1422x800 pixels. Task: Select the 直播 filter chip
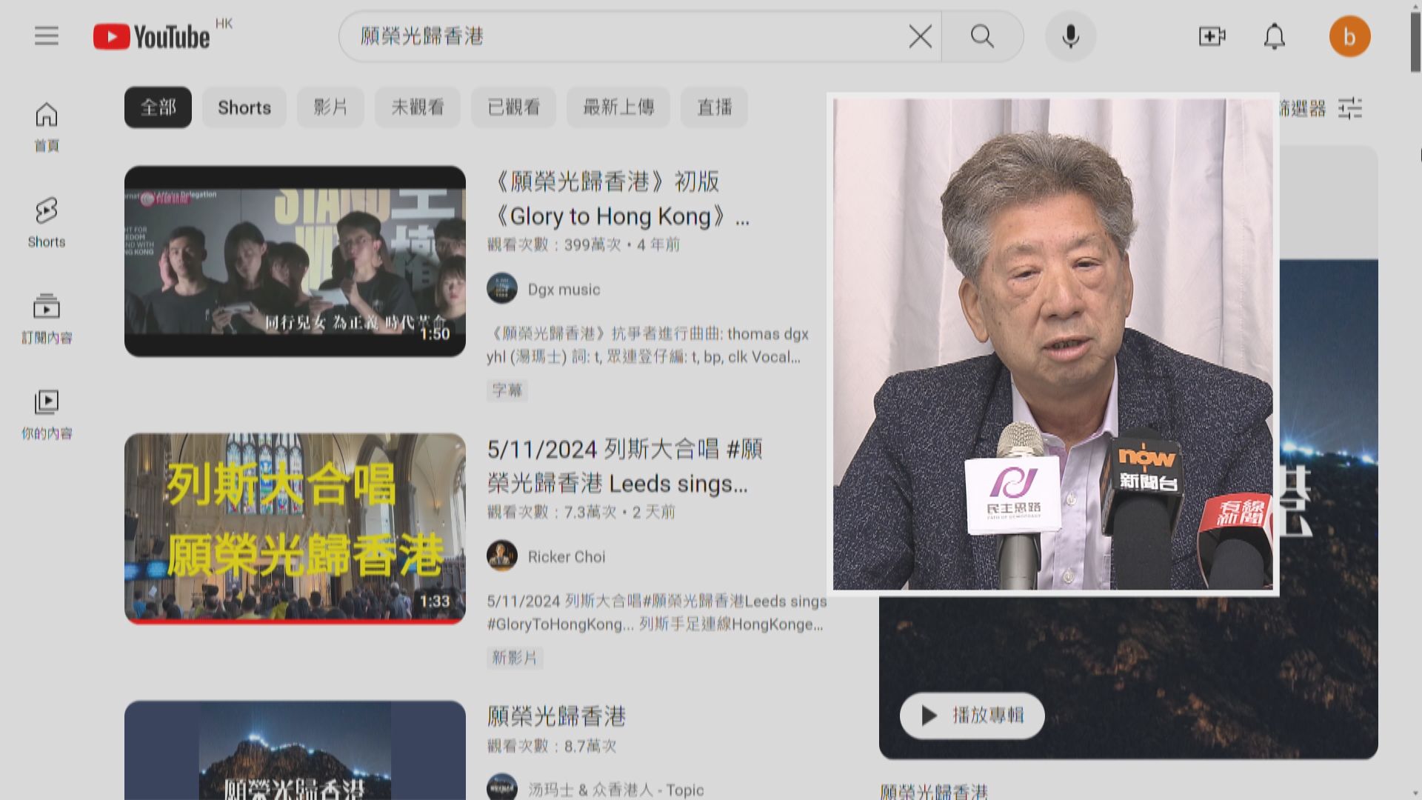[x=714, y=107]
